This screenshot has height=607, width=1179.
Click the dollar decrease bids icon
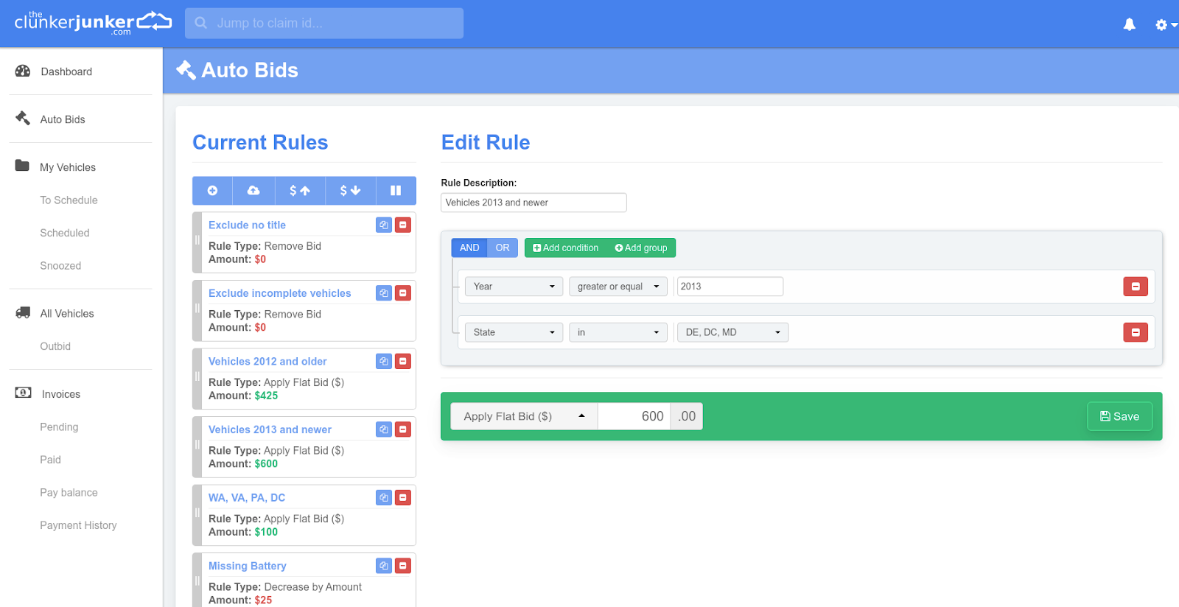point(350,191)
